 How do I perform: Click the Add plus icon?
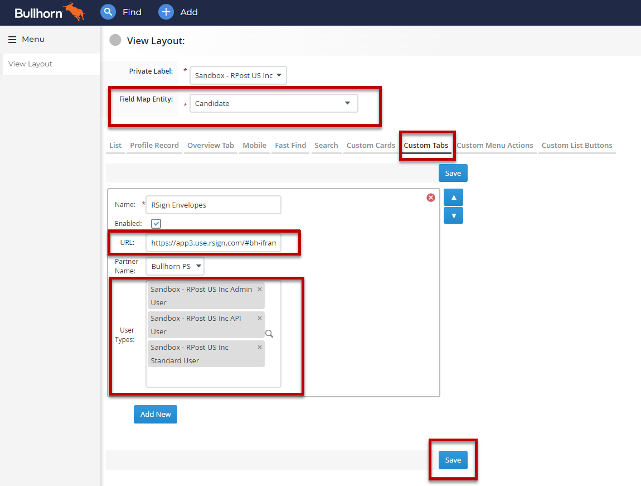tap(166, 12)
